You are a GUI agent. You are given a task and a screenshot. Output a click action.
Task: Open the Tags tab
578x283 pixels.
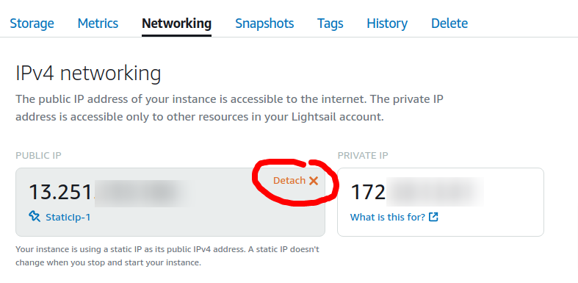tap(330, 24)
